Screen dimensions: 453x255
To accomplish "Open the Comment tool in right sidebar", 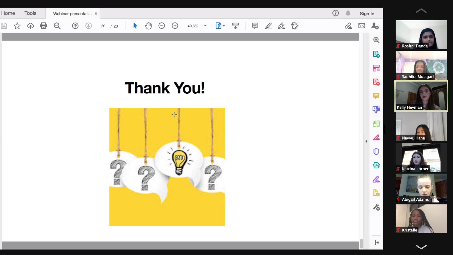I will tap(376, 96).
